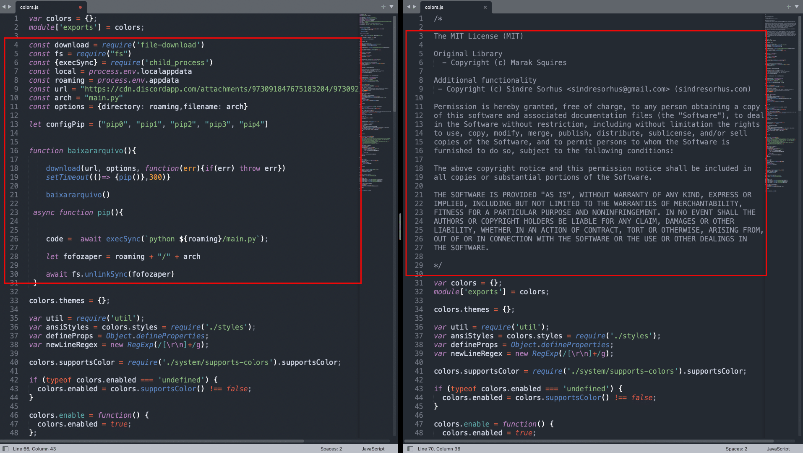The height and width of the screenshot is (453, 803).
Task: Open the tab overflow dropdown in the left pane
Action: click(391, 7)
